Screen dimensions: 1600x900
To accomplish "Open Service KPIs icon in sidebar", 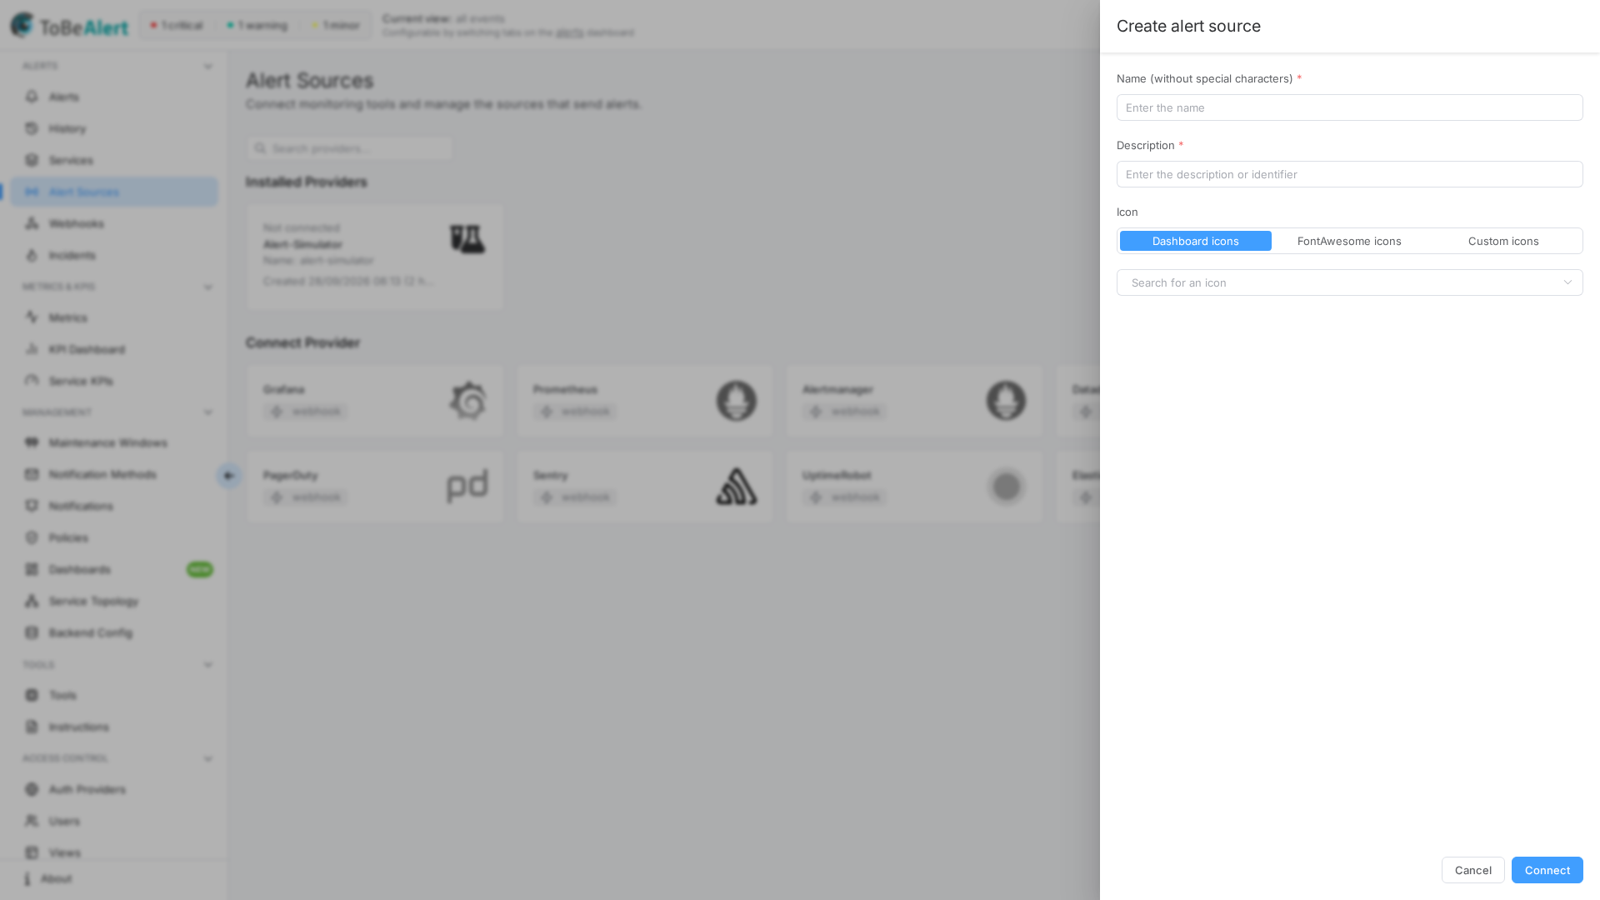I will coord(32,381).
